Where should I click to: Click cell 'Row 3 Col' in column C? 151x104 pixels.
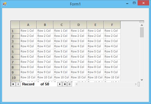pyautogui.click(x=62, y=41)
